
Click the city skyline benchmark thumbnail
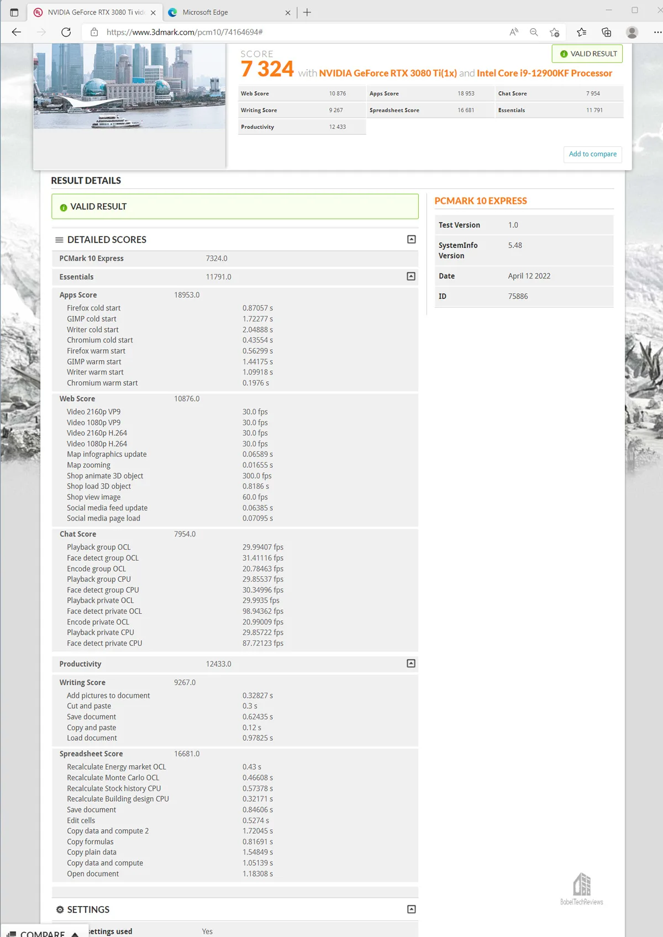pos(129,86)
